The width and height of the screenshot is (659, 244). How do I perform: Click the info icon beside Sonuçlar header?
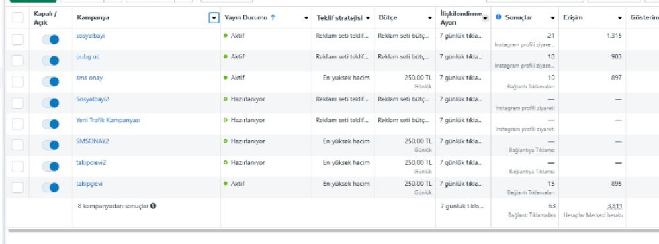pos(498,17)
